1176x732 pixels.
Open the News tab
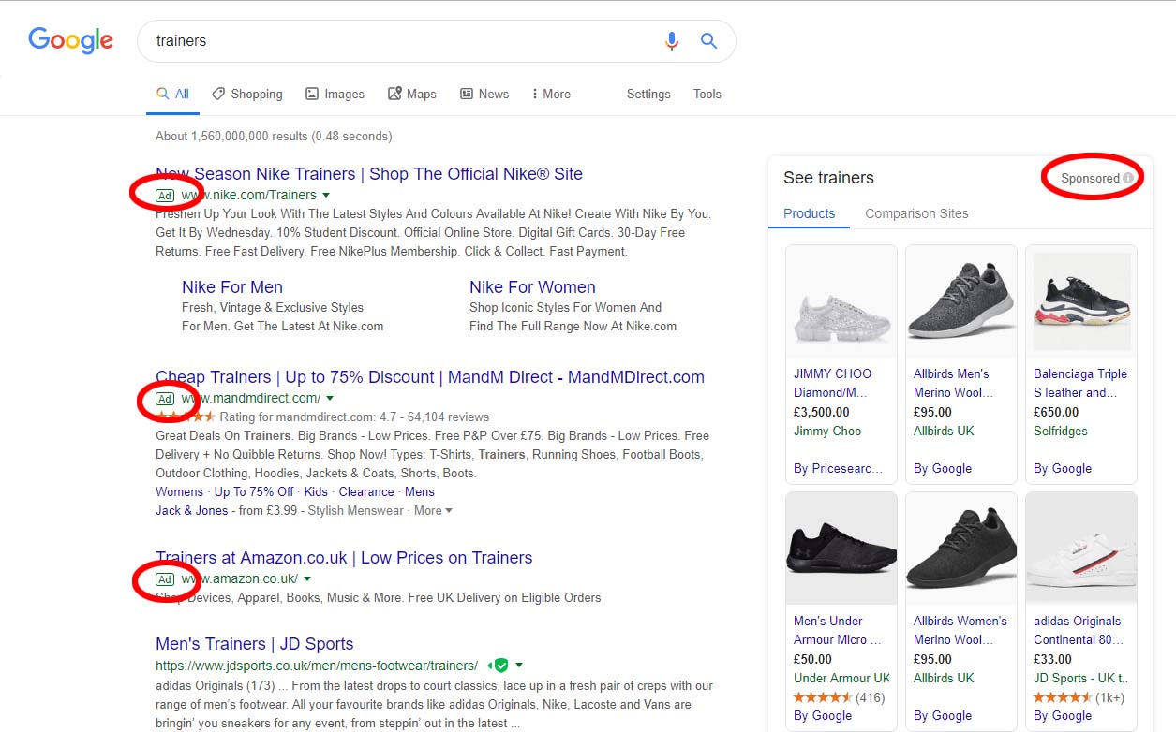click(484, 94)
